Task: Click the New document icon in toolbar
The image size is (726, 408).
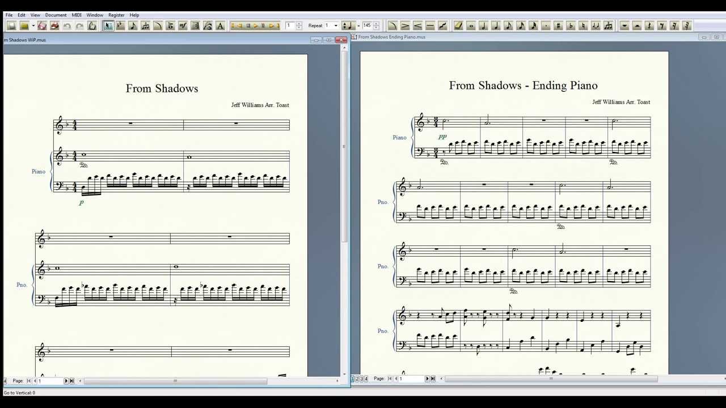Action: [x=11, y=25]
